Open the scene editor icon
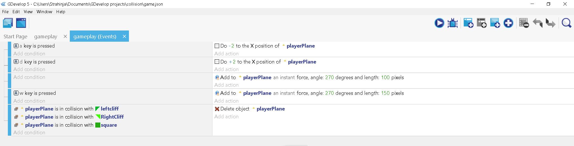The width and height of the screenshot is (574, 146). coord(21,23)
